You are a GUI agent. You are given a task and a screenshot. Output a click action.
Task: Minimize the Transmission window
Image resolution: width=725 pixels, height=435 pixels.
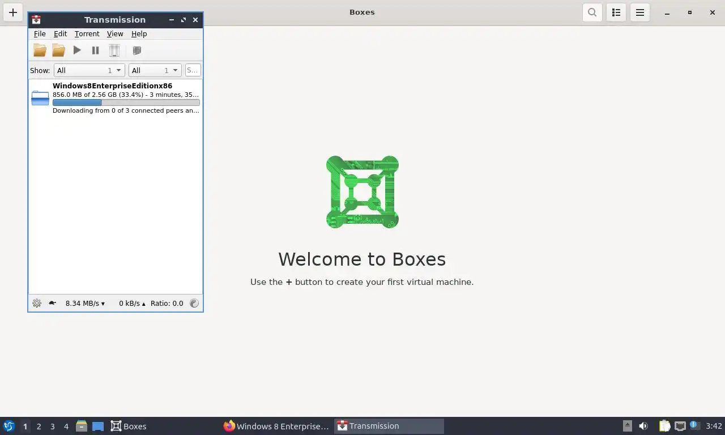click(x=172, y=20)
